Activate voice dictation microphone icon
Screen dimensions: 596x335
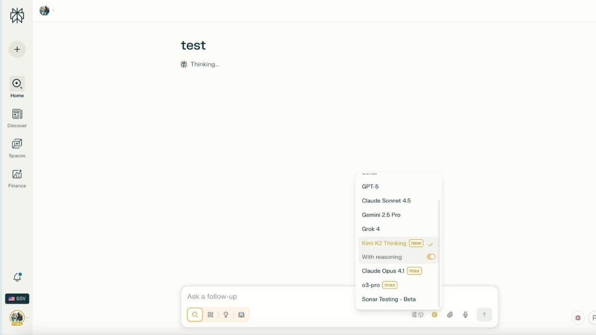pos(465,315)
